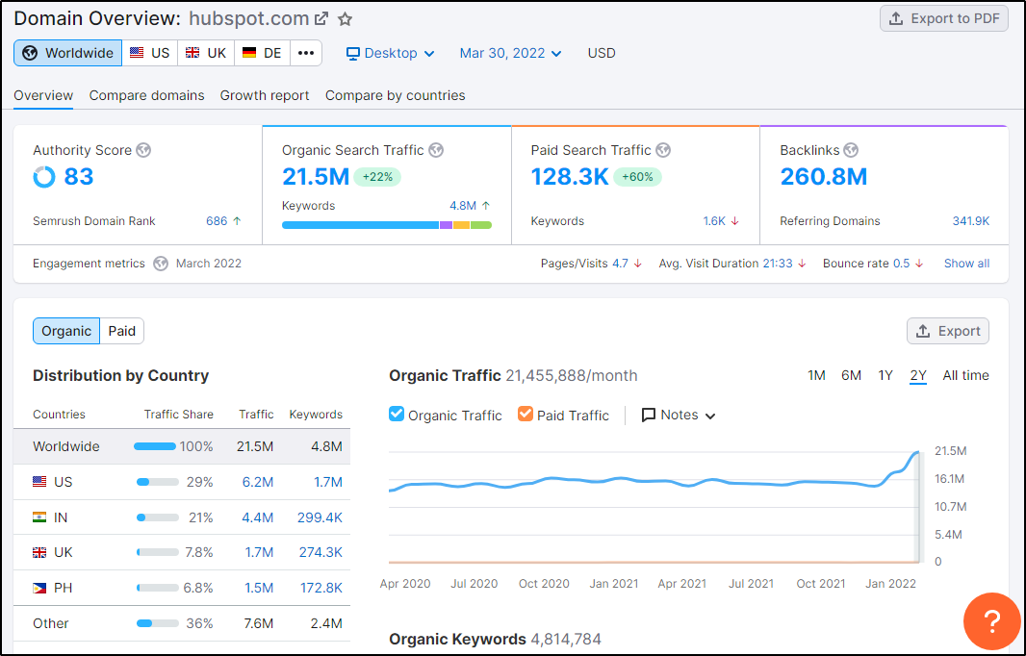
Task: Click globe icon next to Authority Score
Action: [143, 150]
